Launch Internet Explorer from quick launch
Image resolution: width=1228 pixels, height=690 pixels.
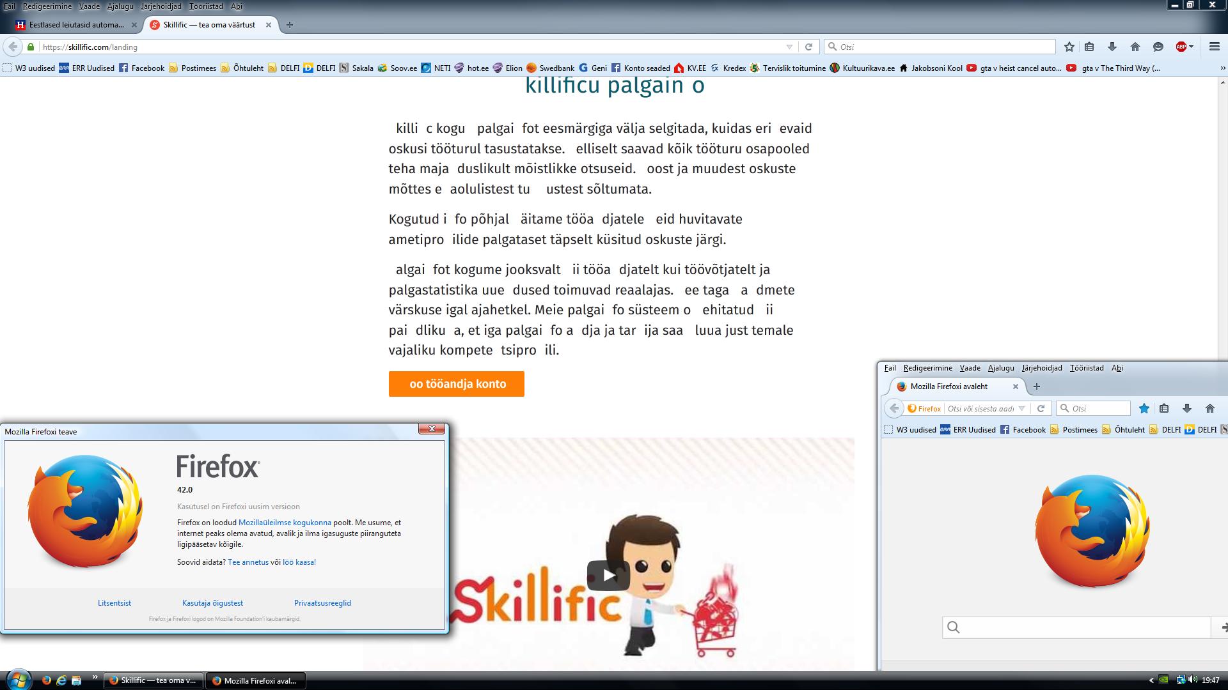(61, 680)
